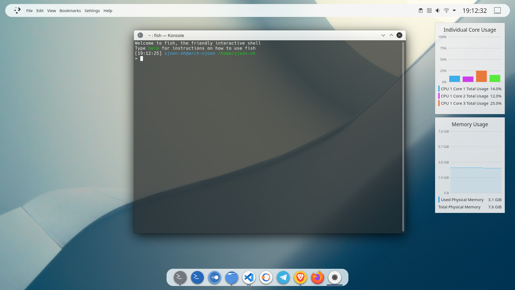Launch Visual Studio Code from dock

pyautogui.click(x=249, y=277)
